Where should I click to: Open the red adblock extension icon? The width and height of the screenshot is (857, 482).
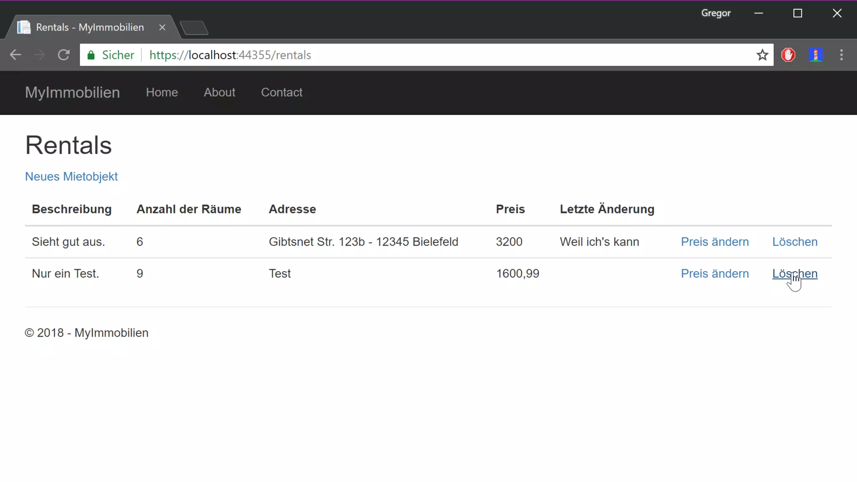(x=788, y=55)
